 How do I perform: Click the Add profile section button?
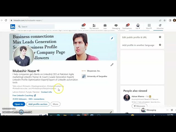pos(38,104)
